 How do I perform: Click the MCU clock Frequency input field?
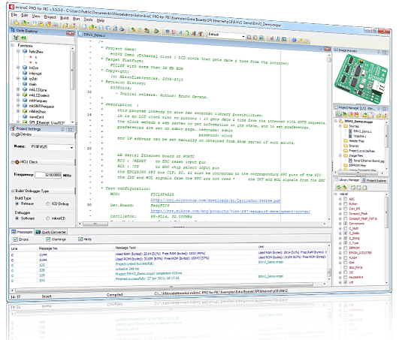48,175
